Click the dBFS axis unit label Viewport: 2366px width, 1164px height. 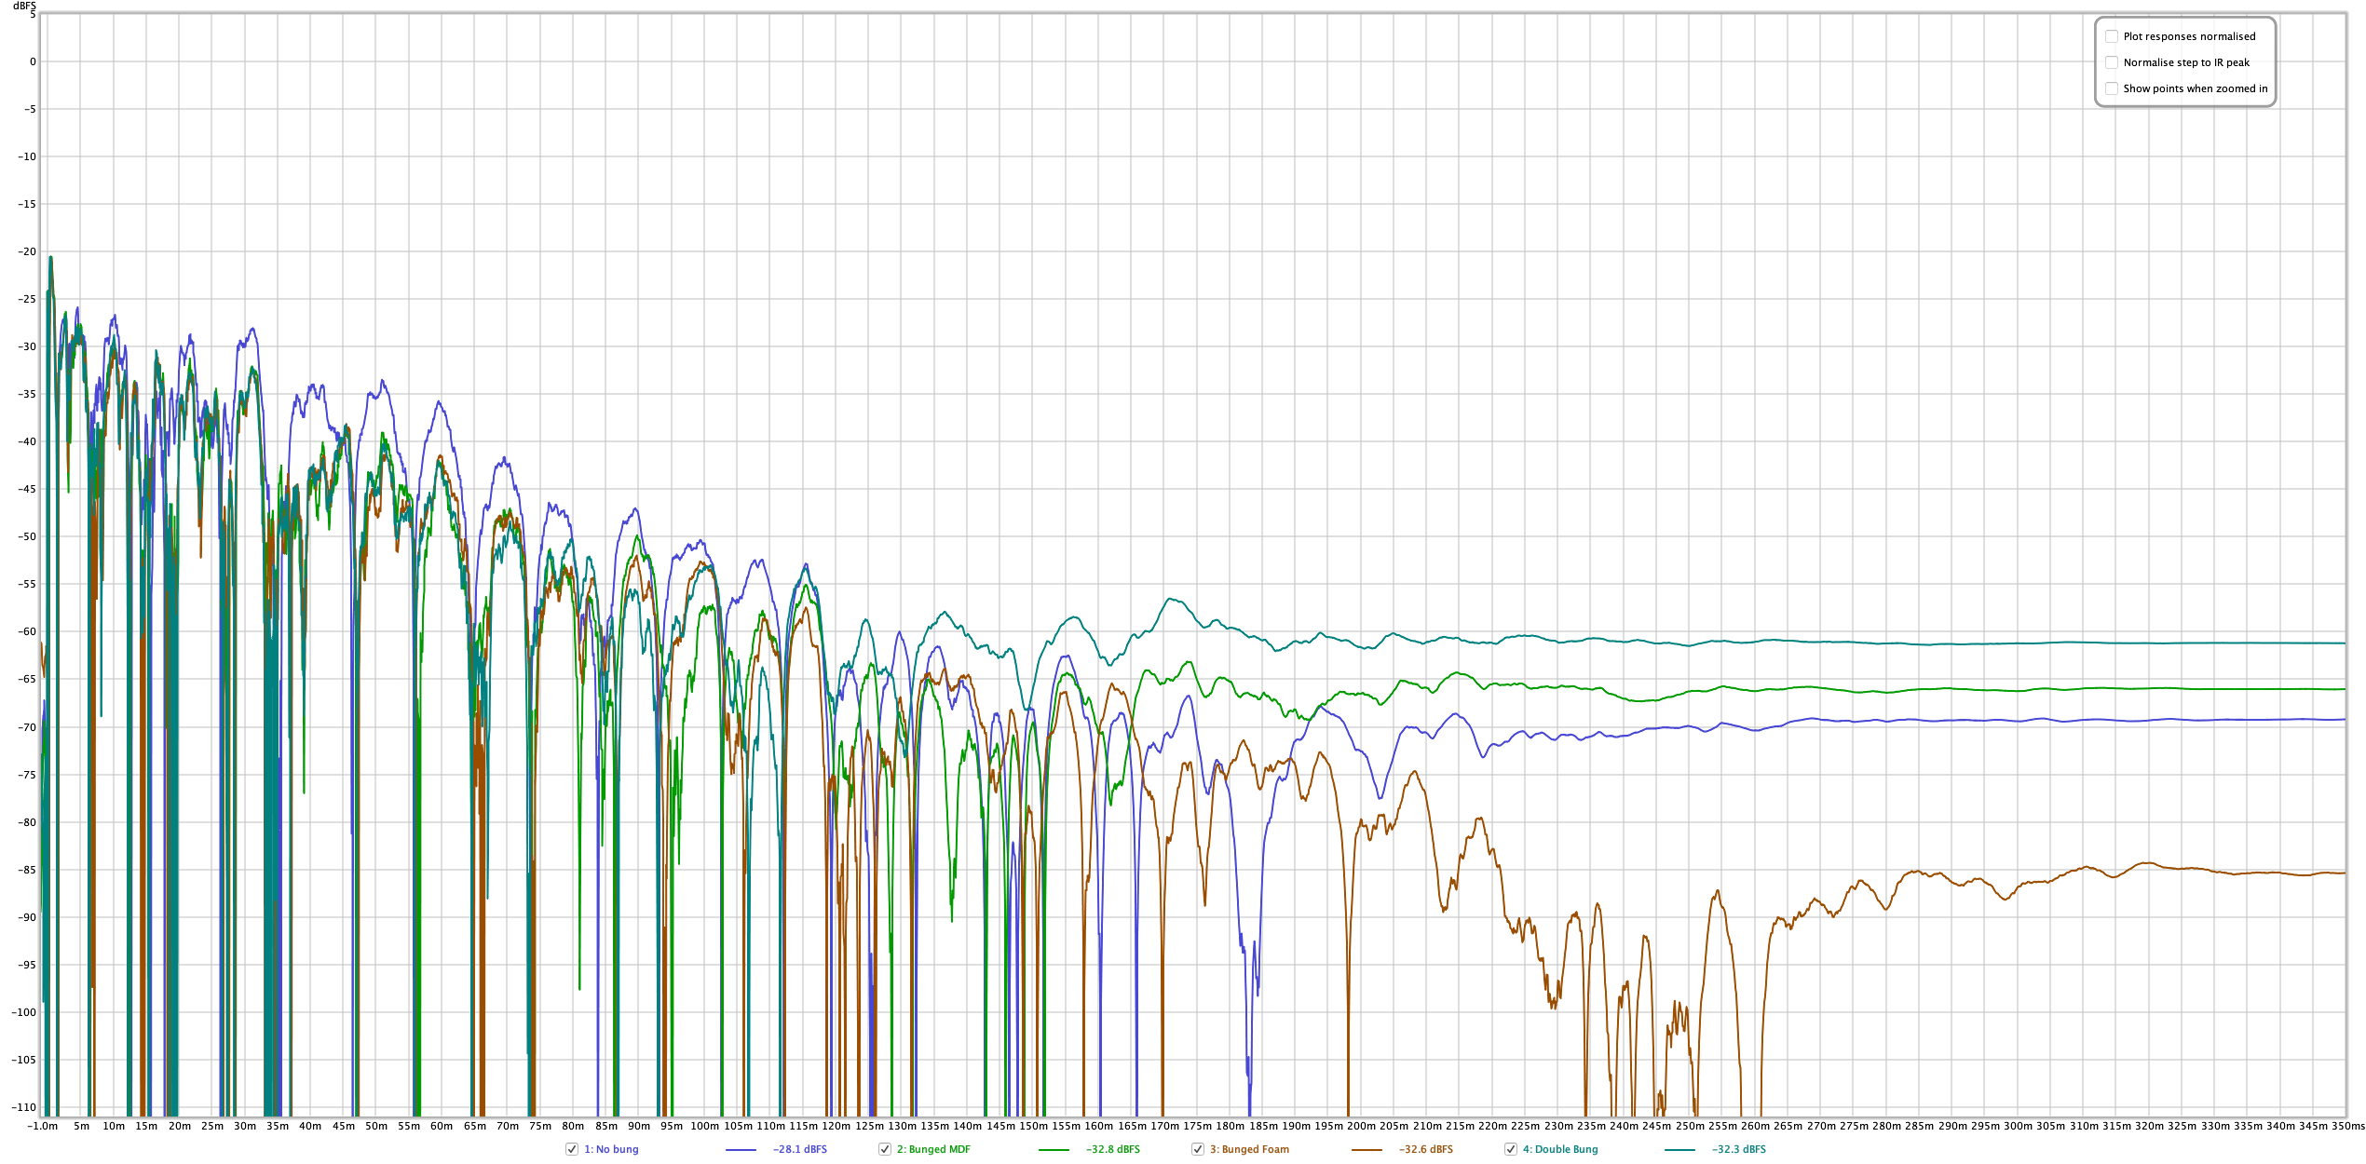pos(24,6)
